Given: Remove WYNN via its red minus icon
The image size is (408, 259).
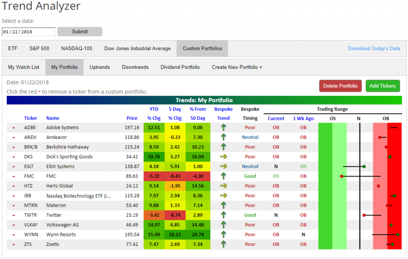Looking at the screenshot, I should (x=14, y=235).
